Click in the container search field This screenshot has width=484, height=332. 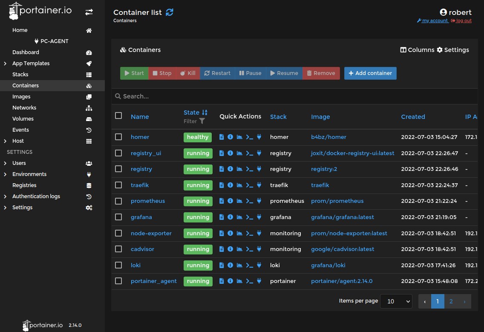(294, 96)
